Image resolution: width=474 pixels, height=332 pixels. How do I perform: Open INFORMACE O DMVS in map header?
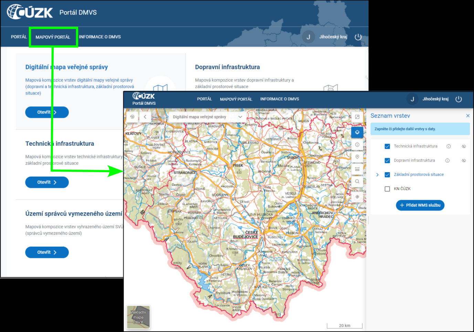(x=280, y=99)
